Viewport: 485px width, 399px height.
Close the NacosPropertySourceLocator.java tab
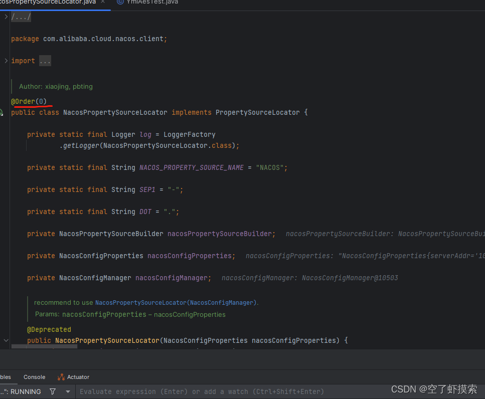[103, 2]
